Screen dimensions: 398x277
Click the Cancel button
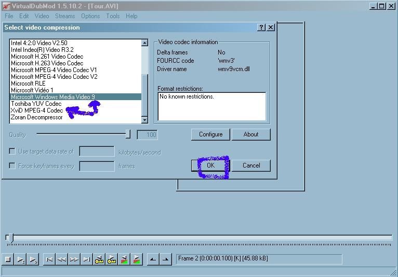point(251,165)
